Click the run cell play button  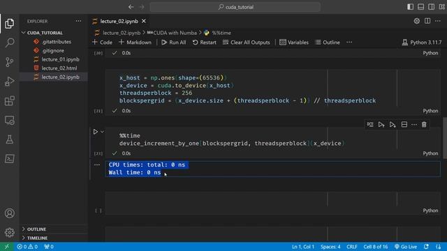(x=95, y=132)
